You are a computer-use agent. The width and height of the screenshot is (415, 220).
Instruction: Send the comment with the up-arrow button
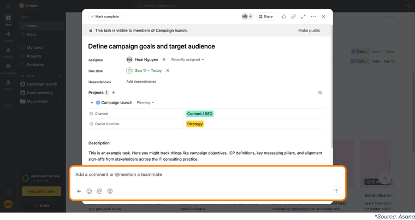pos(336,191)
